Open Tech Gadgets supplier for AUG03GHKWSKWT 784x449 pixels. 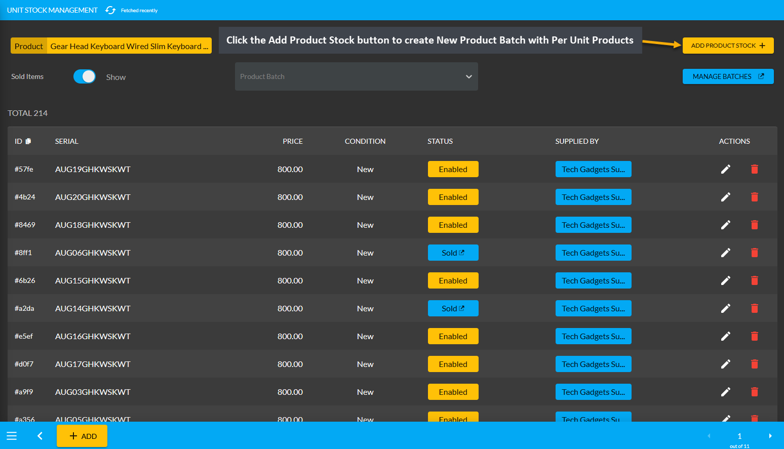594,392
